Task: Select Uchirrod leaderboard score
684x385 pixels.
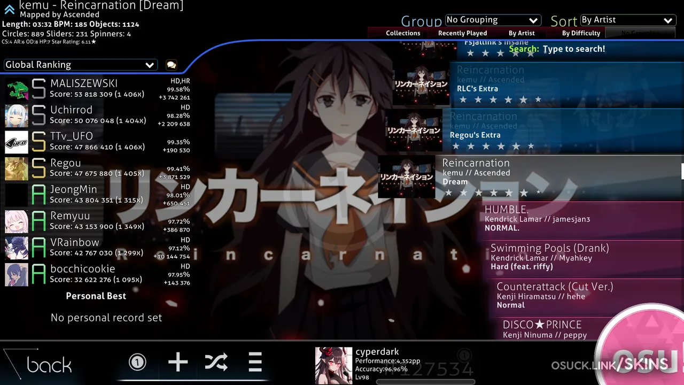Action: pos(98,115)
